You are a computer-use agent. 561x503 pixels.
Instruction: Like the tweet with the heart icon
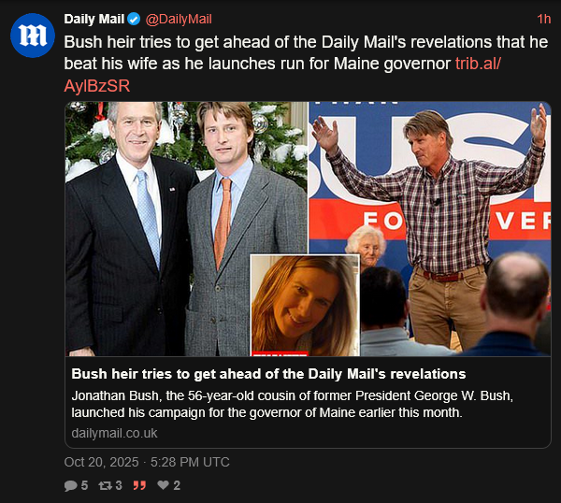tap(163, 485)
